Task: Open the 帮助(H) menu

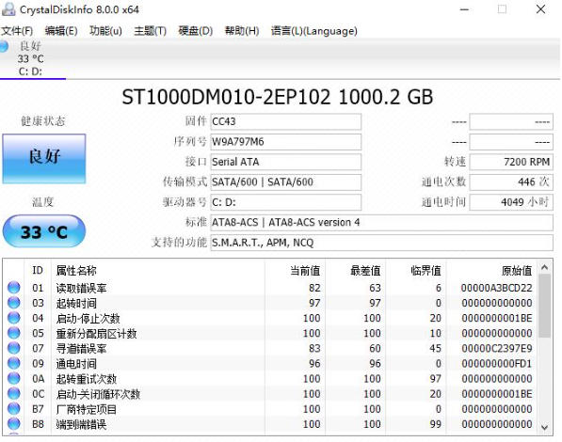Action: (242, 31)
